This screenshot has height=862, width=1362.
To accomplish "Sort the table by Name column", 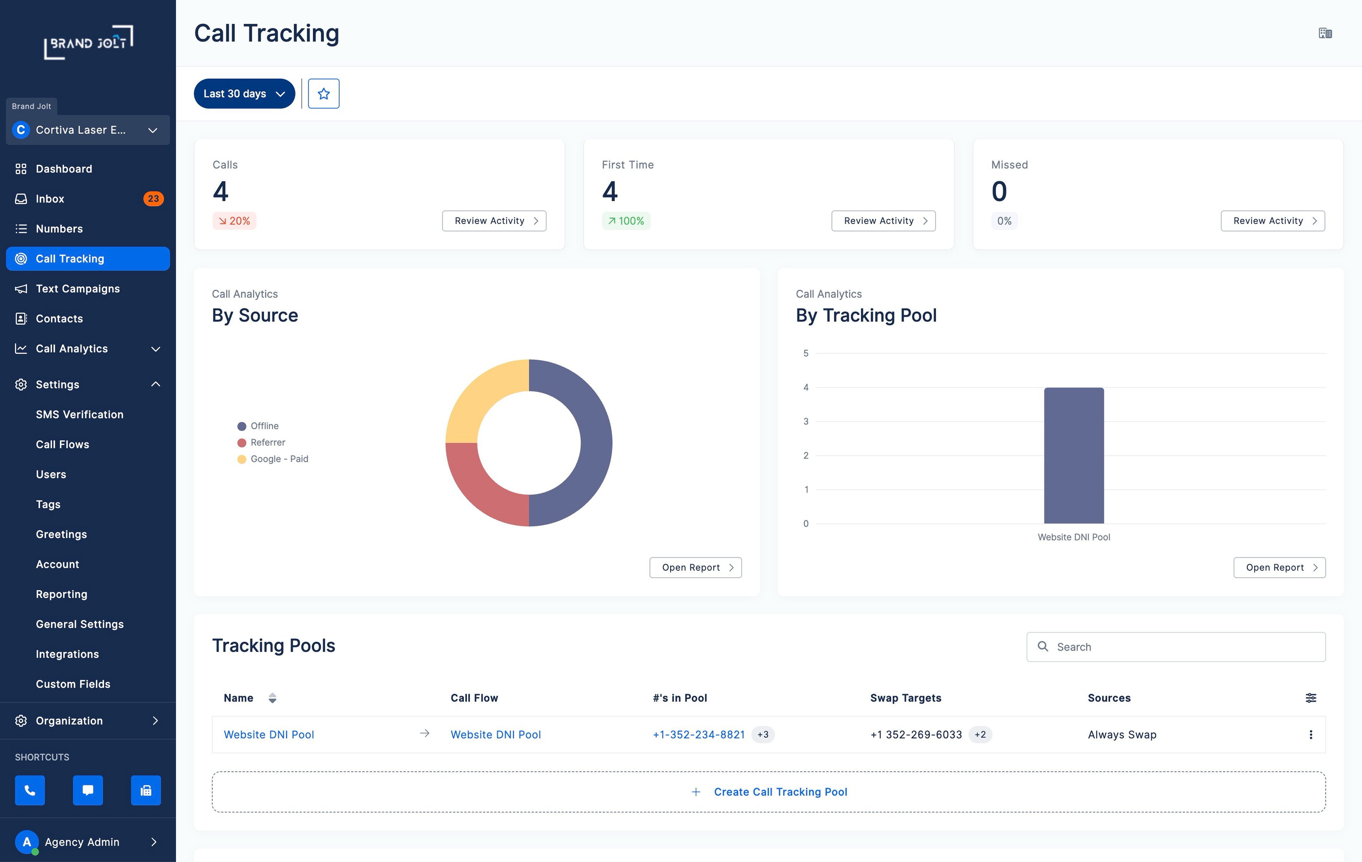I will click(x=272, y=697).
